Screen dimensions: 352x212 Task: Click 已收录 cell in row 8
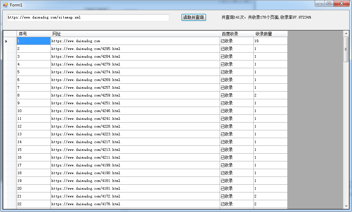click(x=237, y=96)
